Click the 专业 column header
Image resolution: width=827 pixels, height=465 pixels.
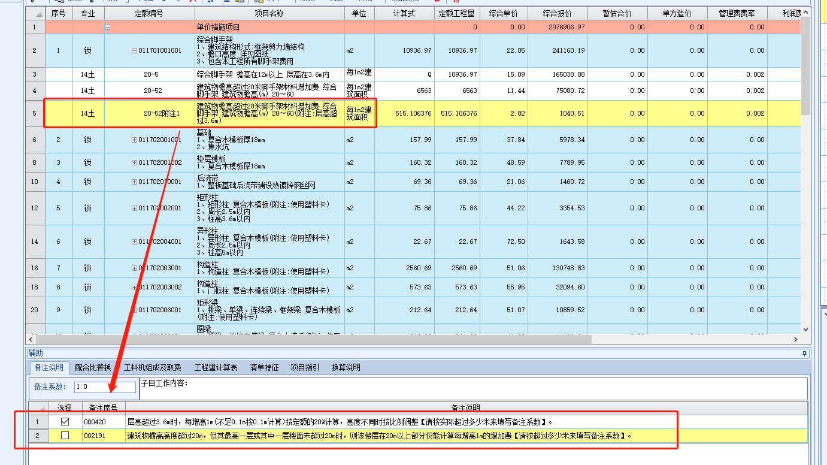point(88,13)
